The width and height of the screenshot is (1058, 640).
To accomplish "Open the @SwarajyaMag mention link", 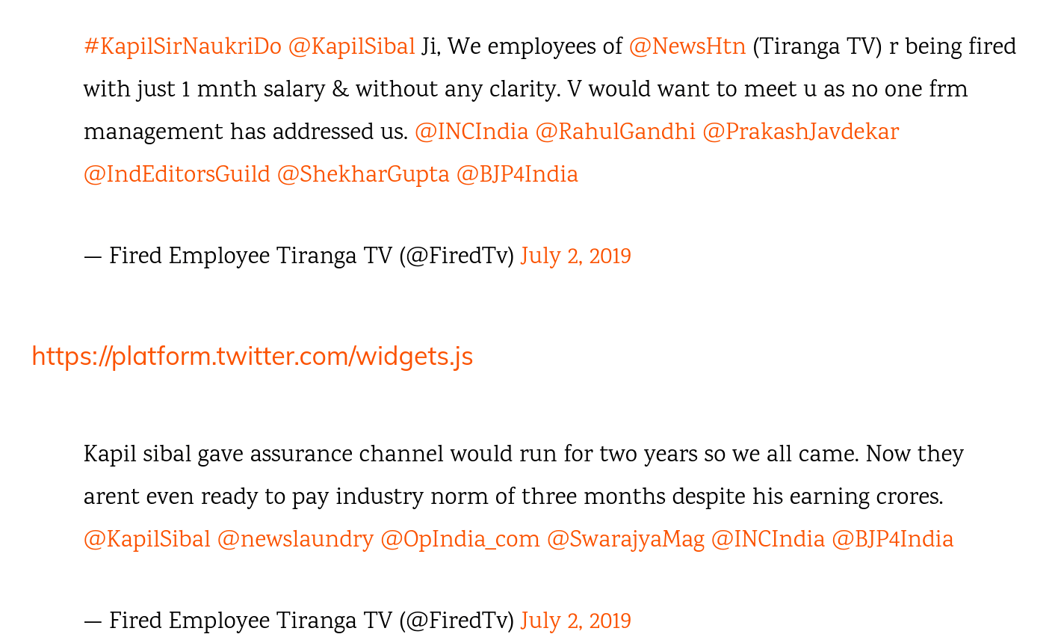I will point(625,540).
